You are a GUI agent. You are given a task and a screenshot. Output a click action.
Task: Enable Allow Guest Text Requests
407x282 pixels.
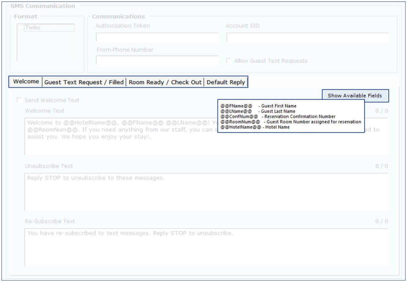(x=229, y=61)
